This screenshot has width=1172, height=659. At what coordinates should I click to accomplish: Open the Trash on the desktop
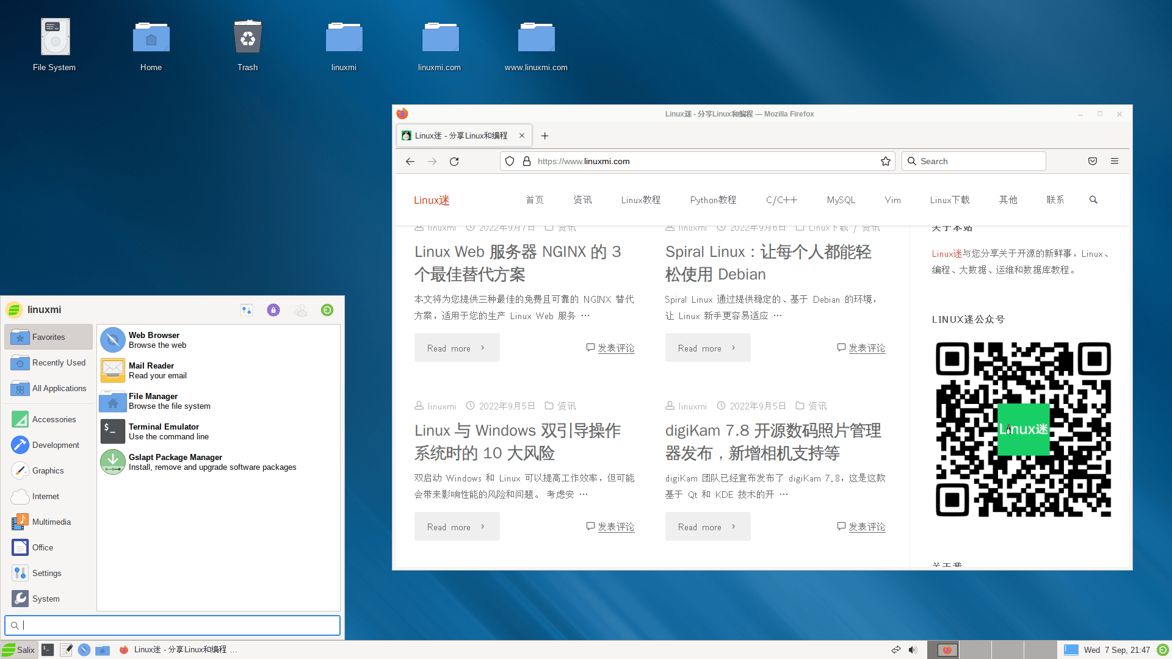coord(247,37)
